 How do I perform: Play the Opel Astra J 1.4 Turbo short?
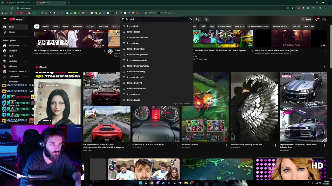point(156,124)
